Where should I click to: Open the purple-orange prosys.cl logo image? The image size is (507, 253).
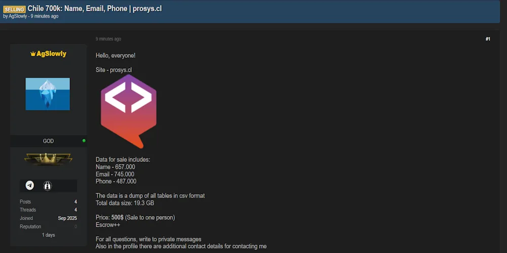pos(128,111)
